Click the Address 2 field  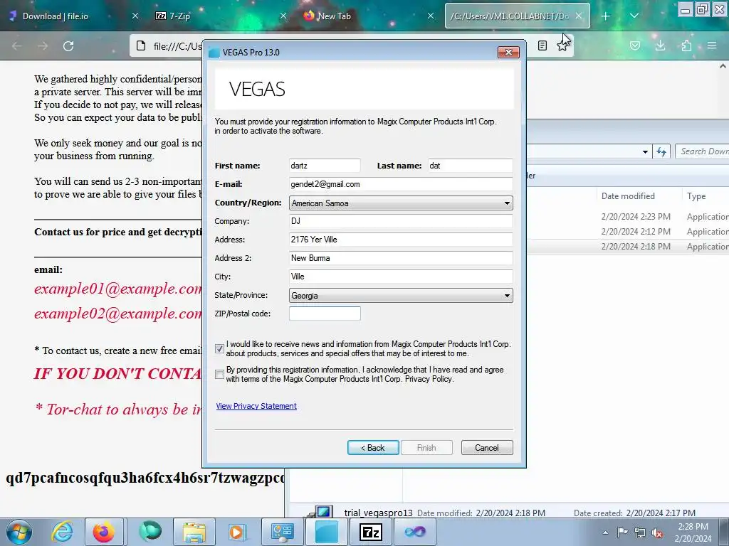click(x=401, y=258)
